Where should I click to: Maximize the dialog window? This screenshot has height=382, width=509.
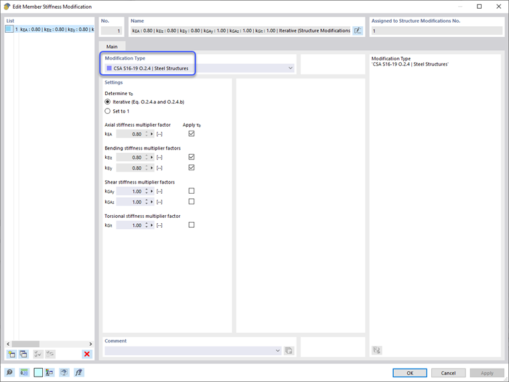click(x=479, y=7)
